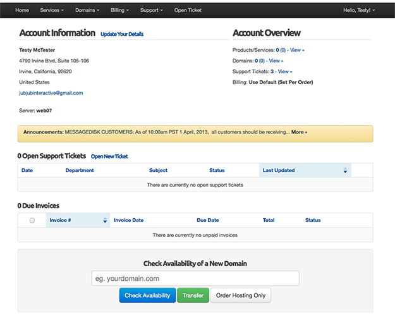
Task: Go to the Home nav item
Action: (x=22, y=10)
